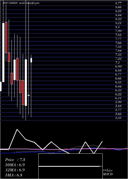
Task: Click the Price : 7.3 readout
Action: [x=15, y=160]
